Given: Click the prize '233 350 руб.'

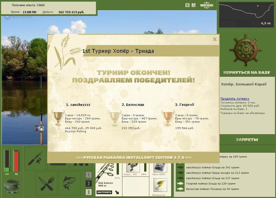Looking at the screenshot, I should 131,128.
